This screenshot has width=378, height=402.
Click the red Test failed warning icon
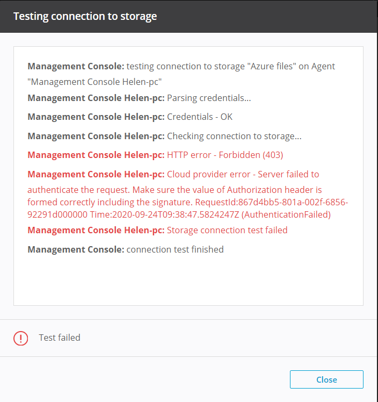coord(20,338)
